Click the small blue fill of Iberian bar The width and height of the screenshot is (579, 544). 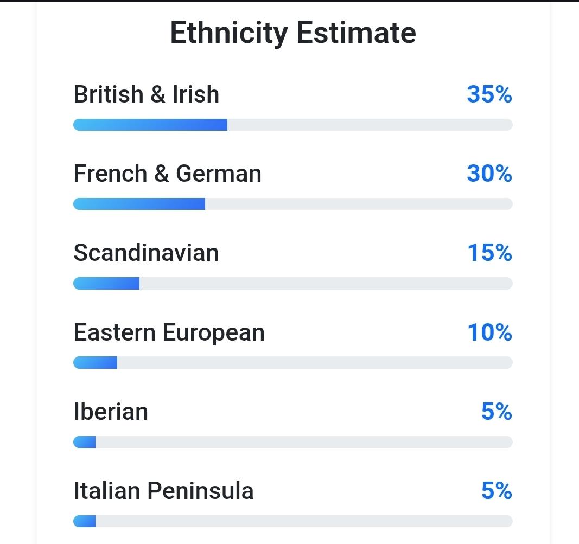pyautogui.click(x=85, y=442)
